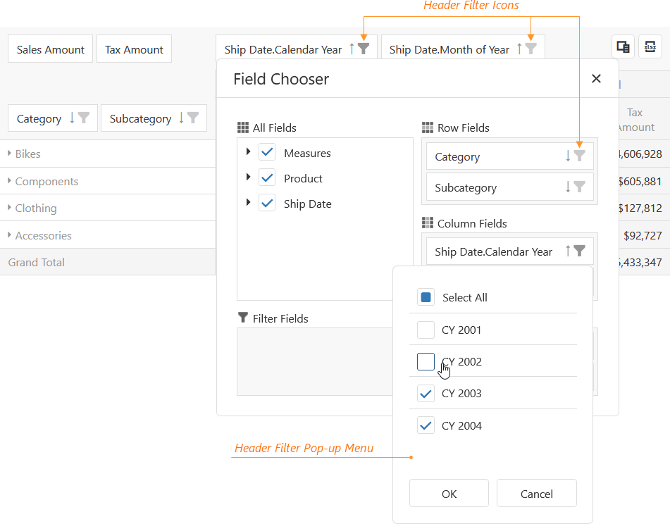Open the filter icon on Ship Date.Calendar Year header
This screenshot has width=670, height=524.
(x=362, y=49)
